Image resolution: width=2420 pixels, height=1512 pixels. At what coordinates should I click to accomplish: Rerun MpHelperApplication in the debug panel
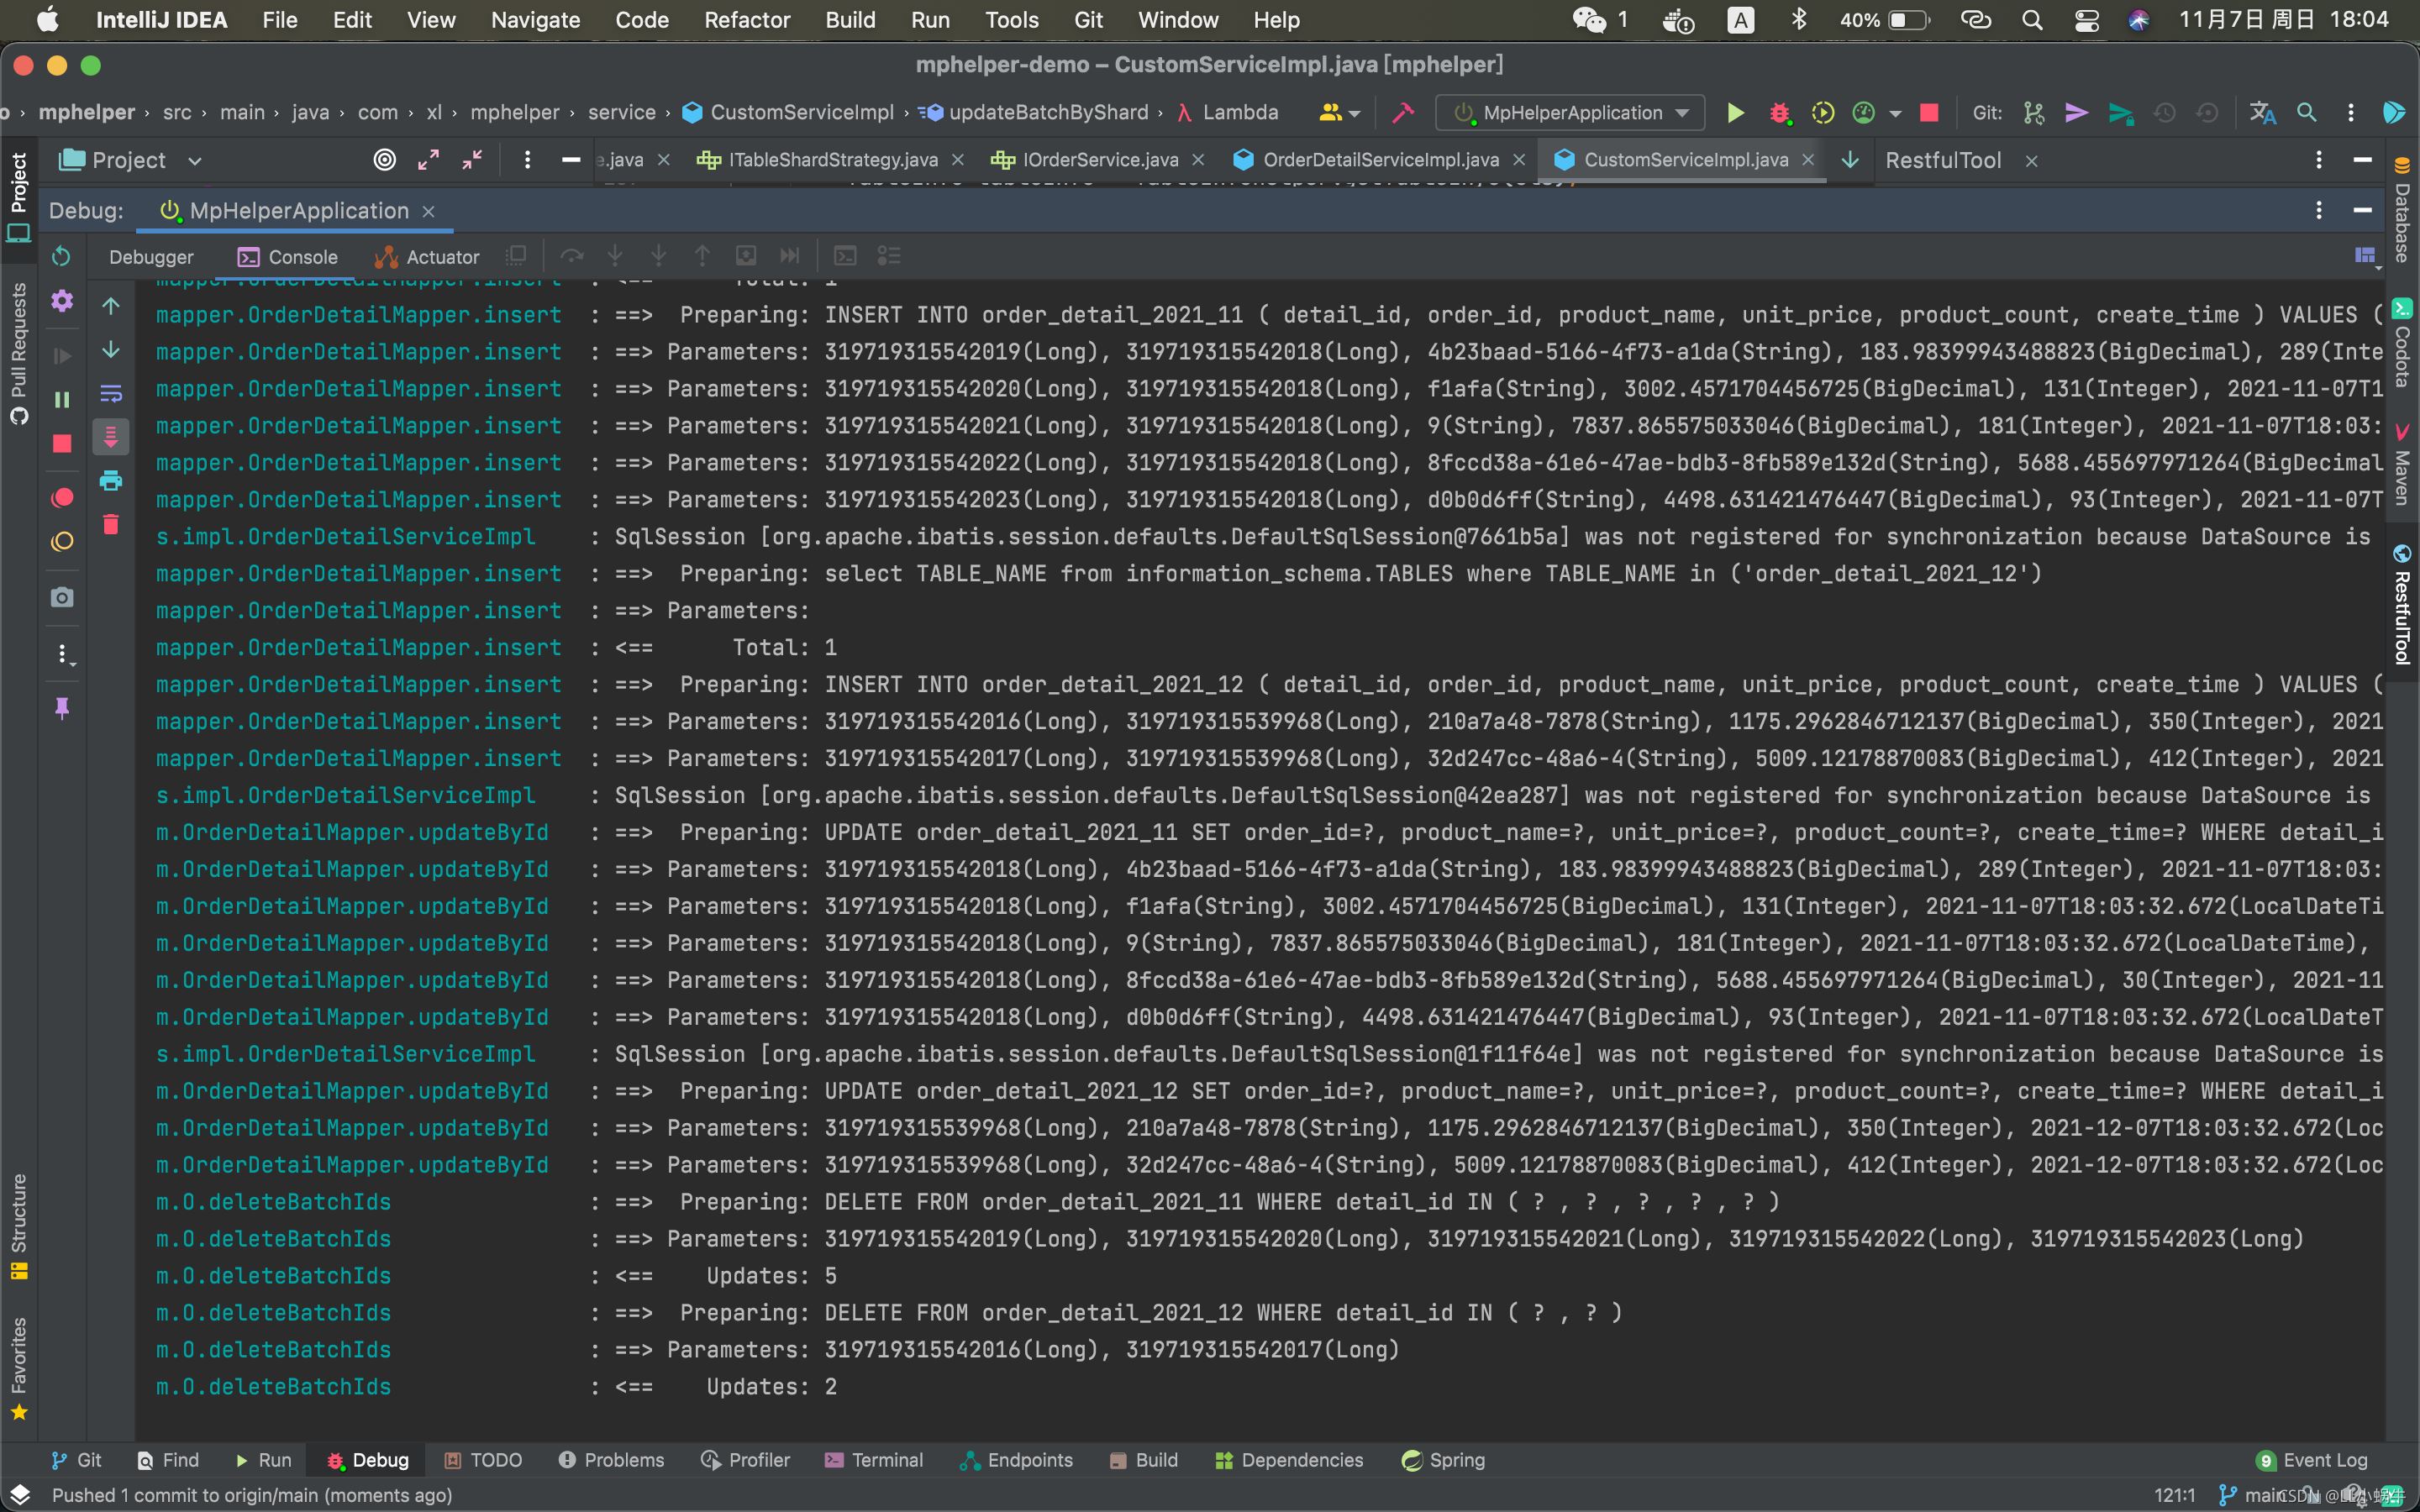(61, 257)
